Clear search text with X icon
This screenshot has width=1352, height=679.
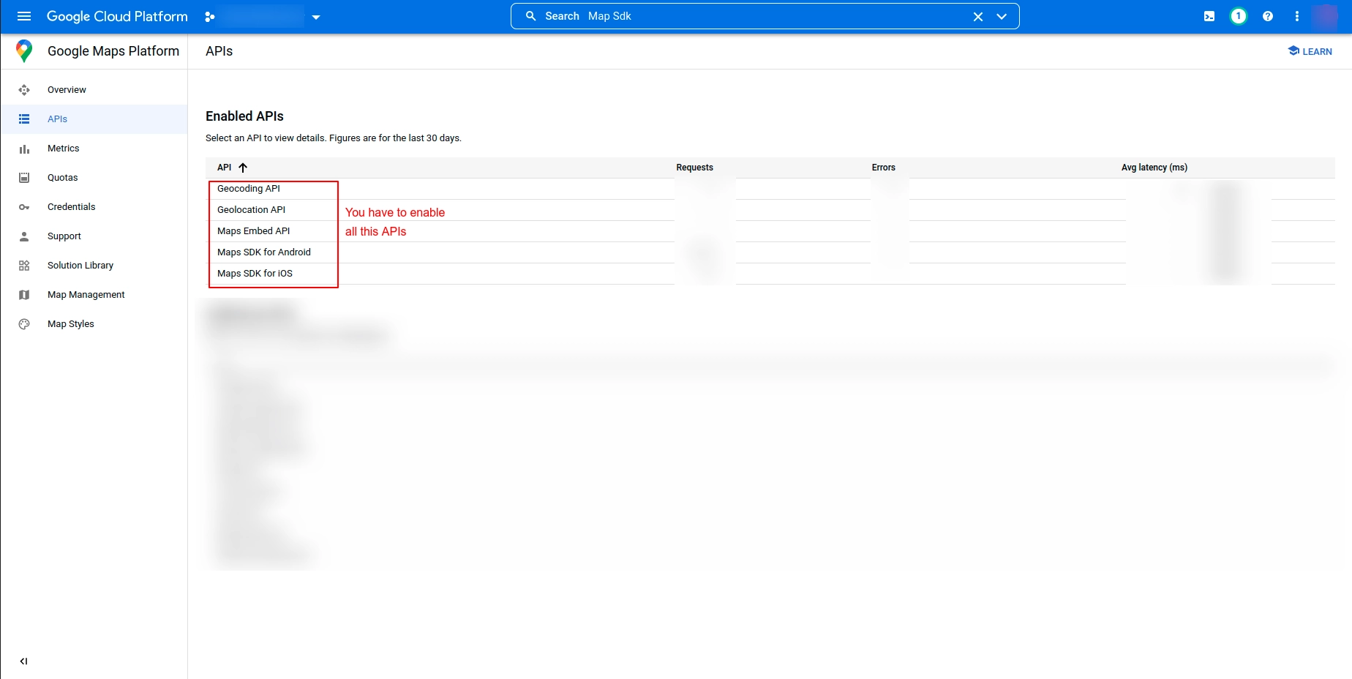click(977, 16)
